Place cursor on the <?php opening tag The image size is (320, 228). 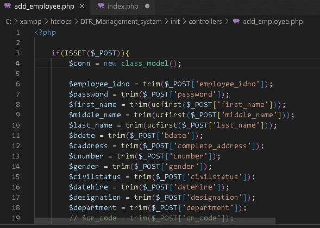45,33
